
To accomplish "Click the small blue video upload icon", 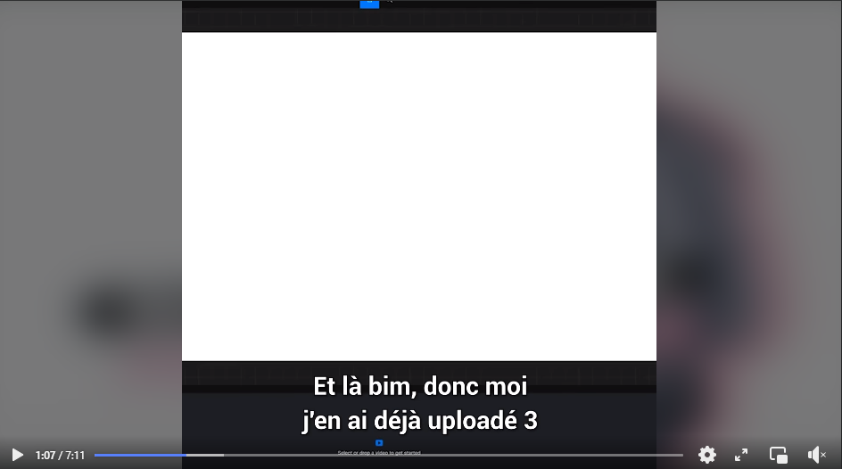I will coord(379,443).
